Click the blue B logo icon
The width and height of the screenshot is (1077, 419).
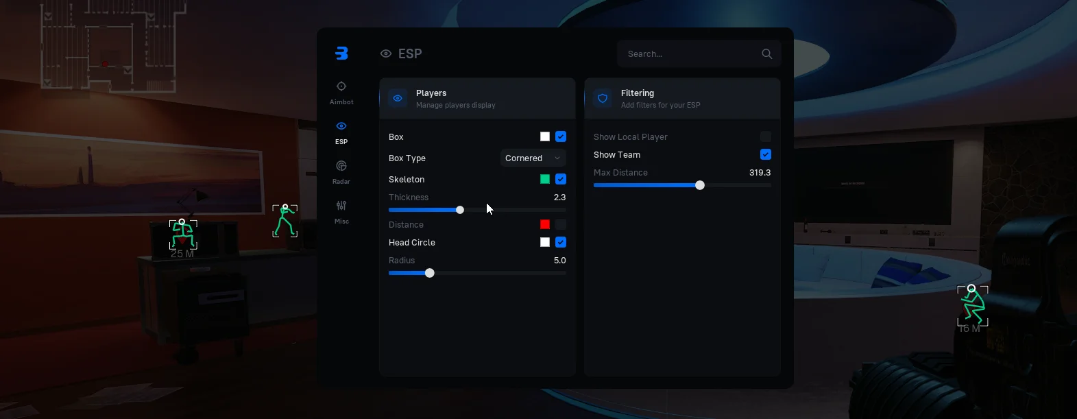click(x=341, y=53)
